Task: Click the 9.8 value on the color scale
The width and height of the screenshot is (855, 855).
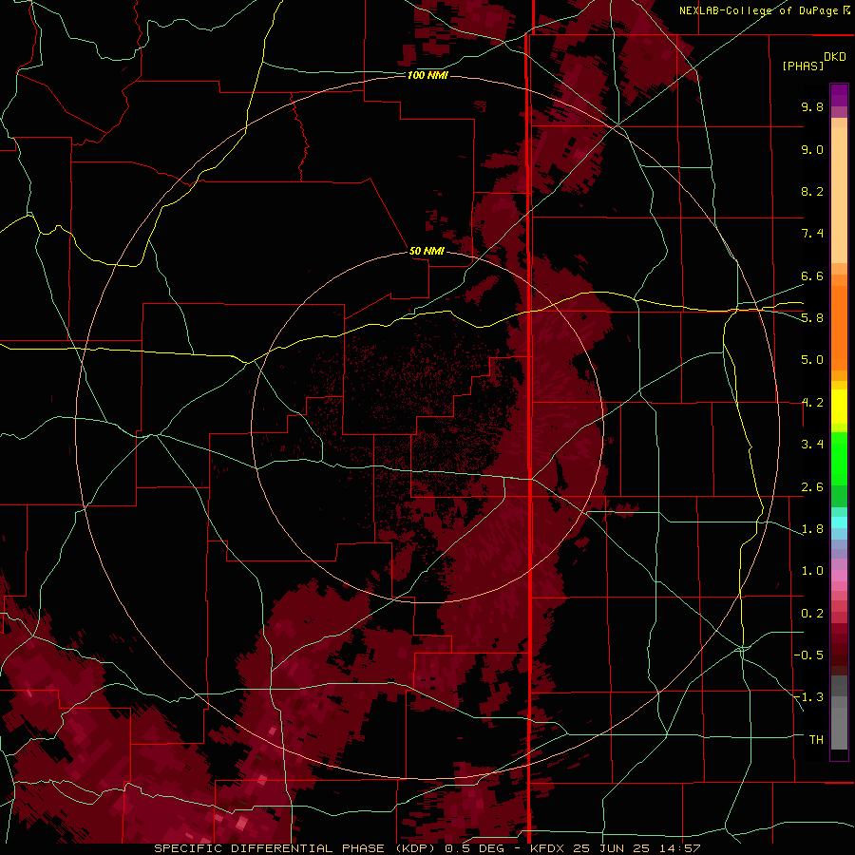Action: click(x=812, y=106)
